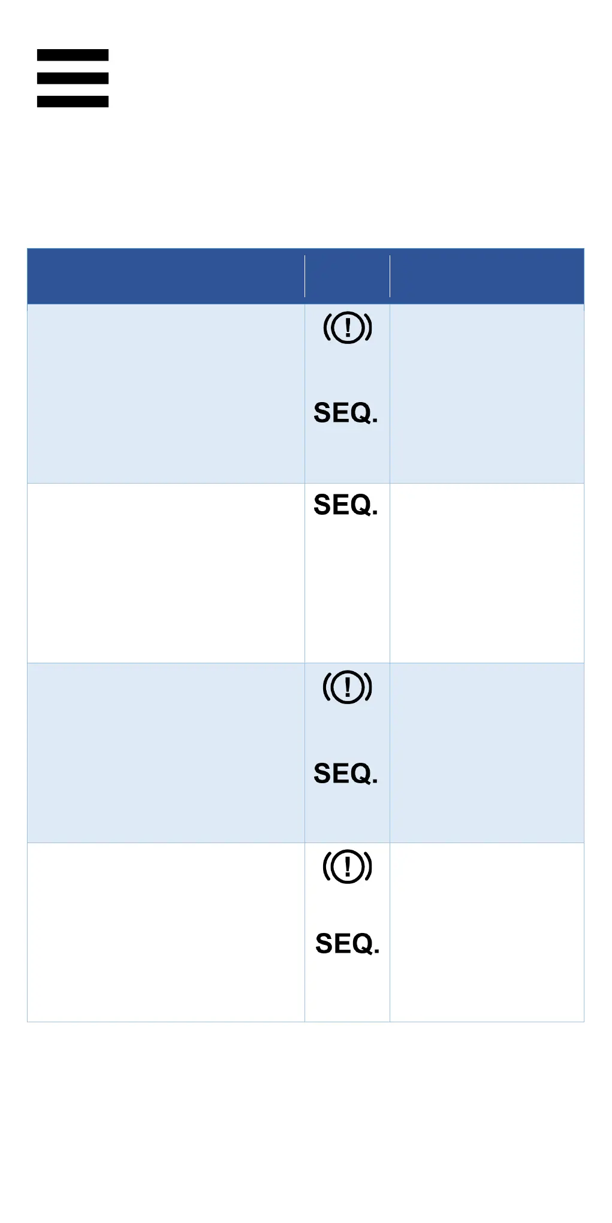The width and height of the screenshot is (612, 1223).
Task: Click brake warning icon in first table row
Action: click(x=348, y=328)
